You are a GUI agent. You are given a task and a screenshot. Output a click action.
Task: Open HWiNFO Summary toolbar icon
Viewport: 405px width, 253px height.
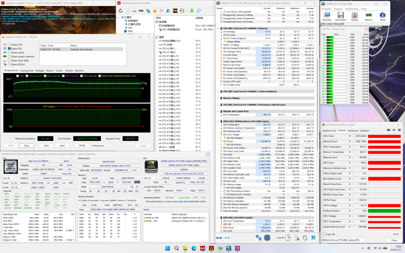click(327, 16)
